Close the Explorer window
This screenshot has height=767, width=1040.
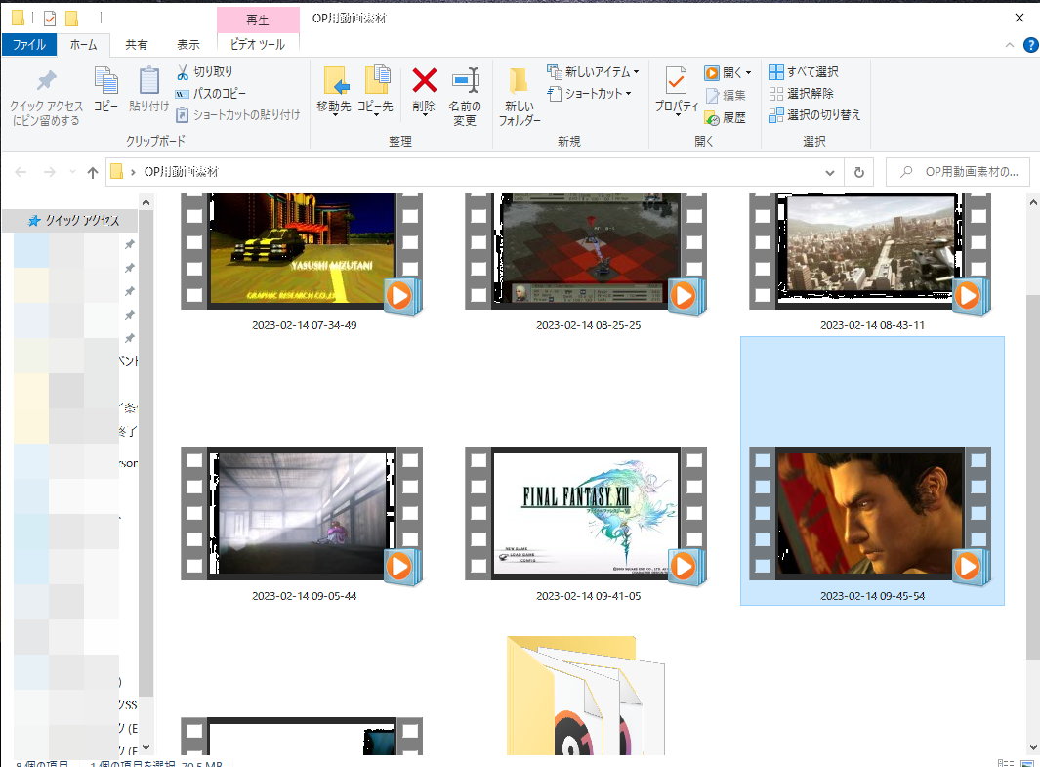point(1019,18)
